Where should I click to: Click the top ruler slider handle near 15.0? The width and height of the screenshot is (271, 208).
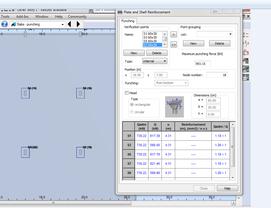pos(25,34)
